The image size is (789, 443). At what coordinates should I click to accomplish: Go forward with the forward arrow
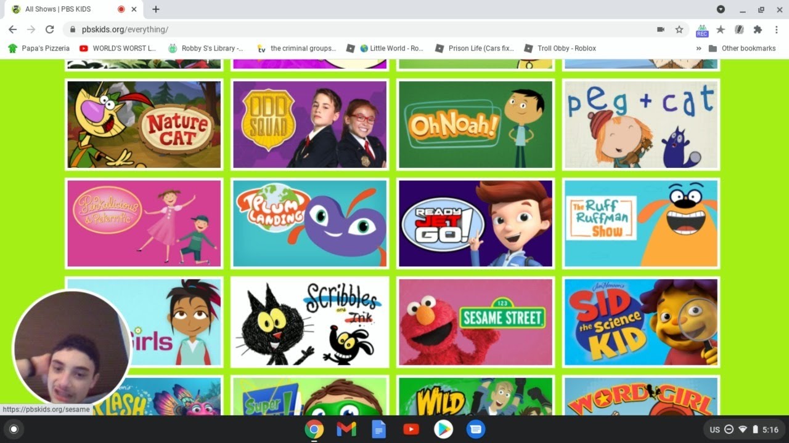(x=31, y=30)
